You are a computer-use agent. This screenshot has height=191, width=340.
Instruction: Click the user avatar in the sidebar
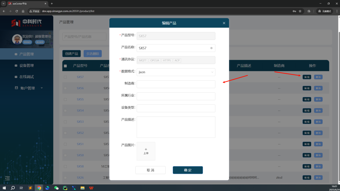(17, 39)
